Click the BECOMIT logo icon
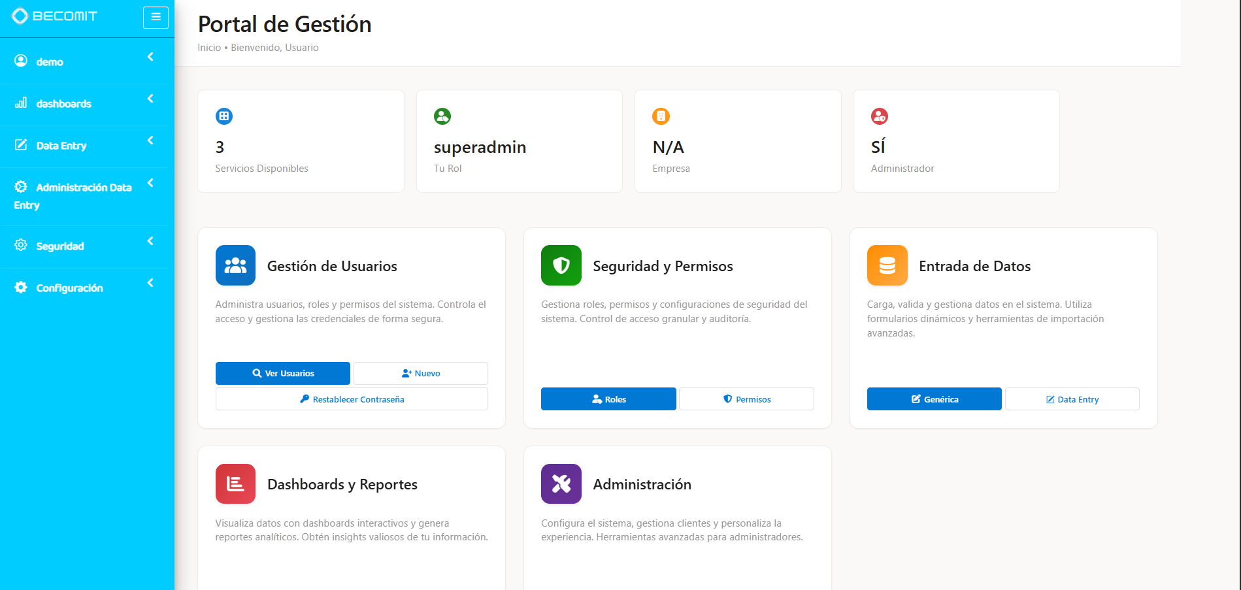Viewport: 1241px width, 590px height. 20,15
